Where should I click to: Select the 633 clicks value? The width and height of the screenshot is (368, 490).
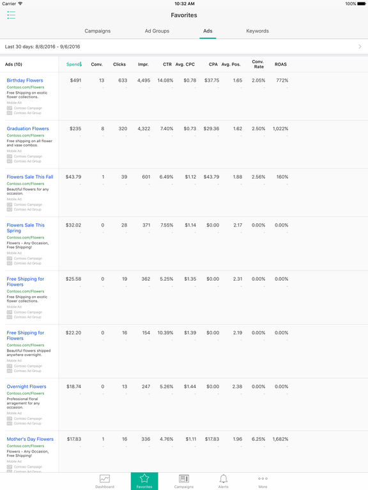click(123, 80)
